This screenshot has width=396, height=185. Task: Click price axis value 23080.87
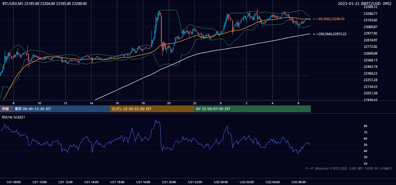point(370,27)
